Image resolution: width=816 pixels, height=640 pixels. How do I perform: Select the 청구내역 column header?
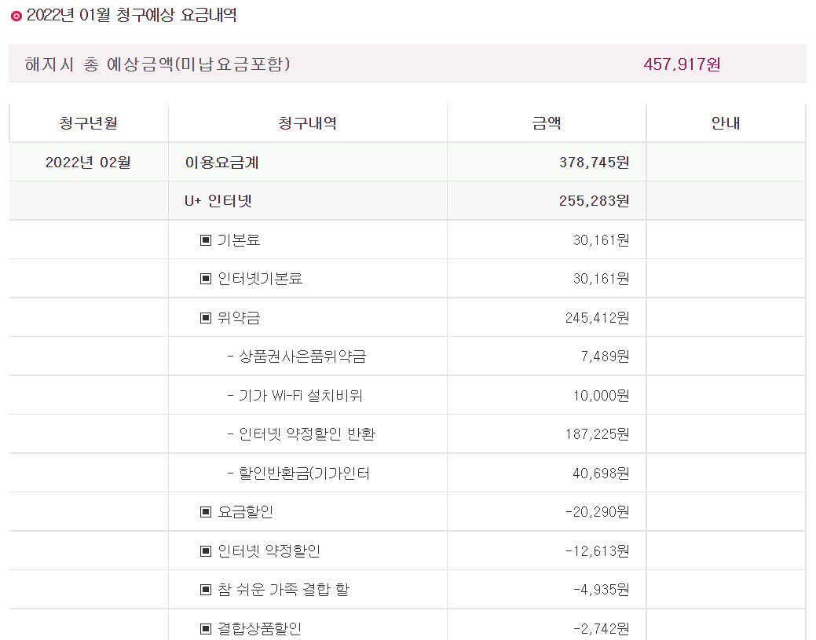pyautogui.click(x=307, y=123)
